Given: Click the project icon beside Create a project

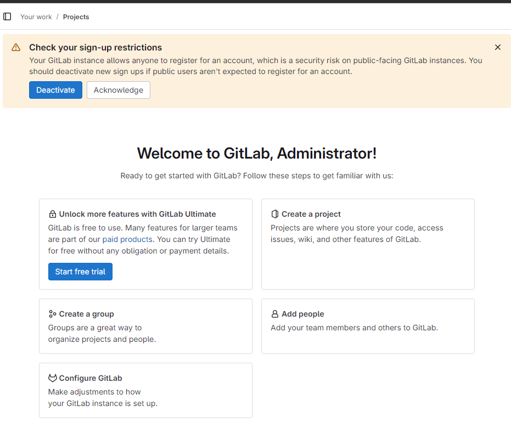Looking at the screenshot, I should [275, 214].
